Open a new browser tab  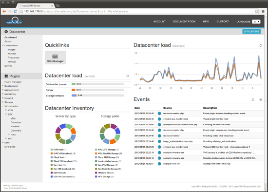58,6
